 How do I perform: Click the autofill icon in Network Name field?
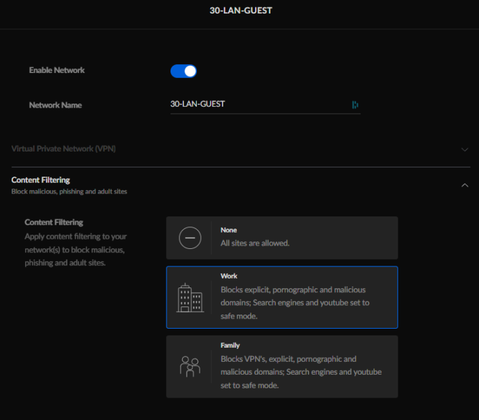pyautogui.click(x=355, y=105)
